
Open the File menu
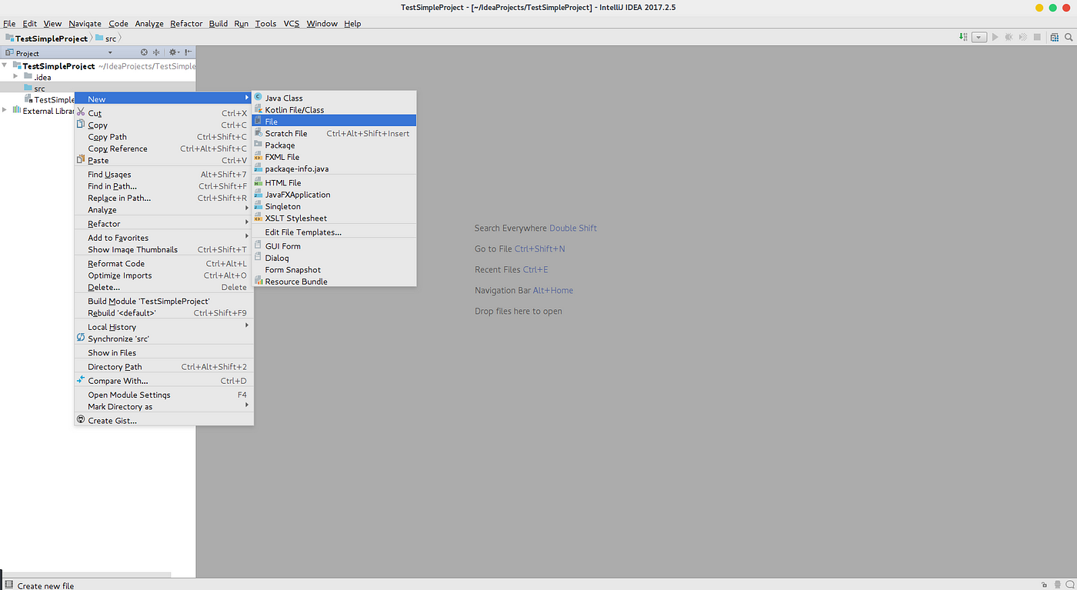[9, 24]
